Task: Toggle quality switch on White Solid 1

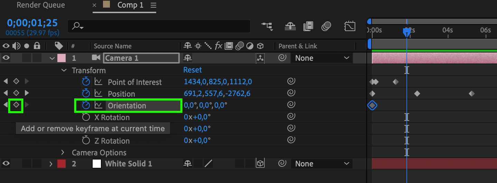Action: (208, 164)
